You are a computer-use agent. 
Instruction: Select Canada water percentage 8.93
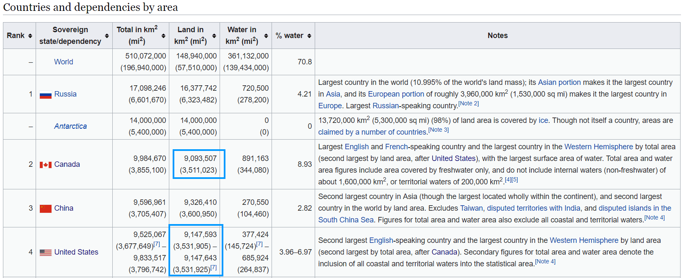click(305, 164)
